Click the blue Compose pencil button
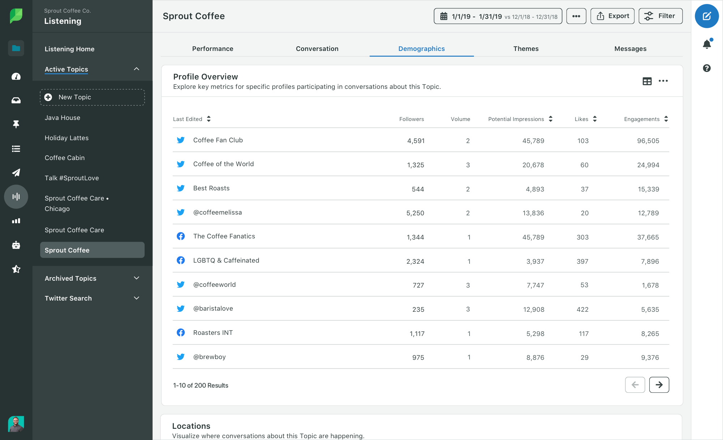The width and height of the screenshot is (723, 440). tap(707, 16)
